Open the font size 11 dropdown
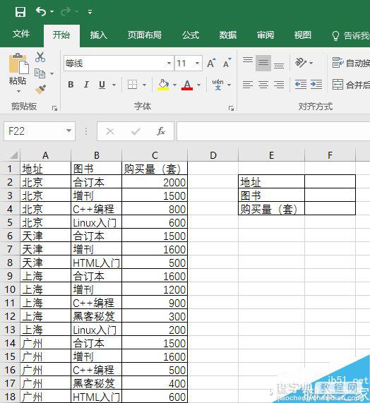 pos(197,64)
